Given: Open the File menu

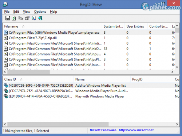Looking at the screenshot, I should pyautogui.click(x=7, y=12).
